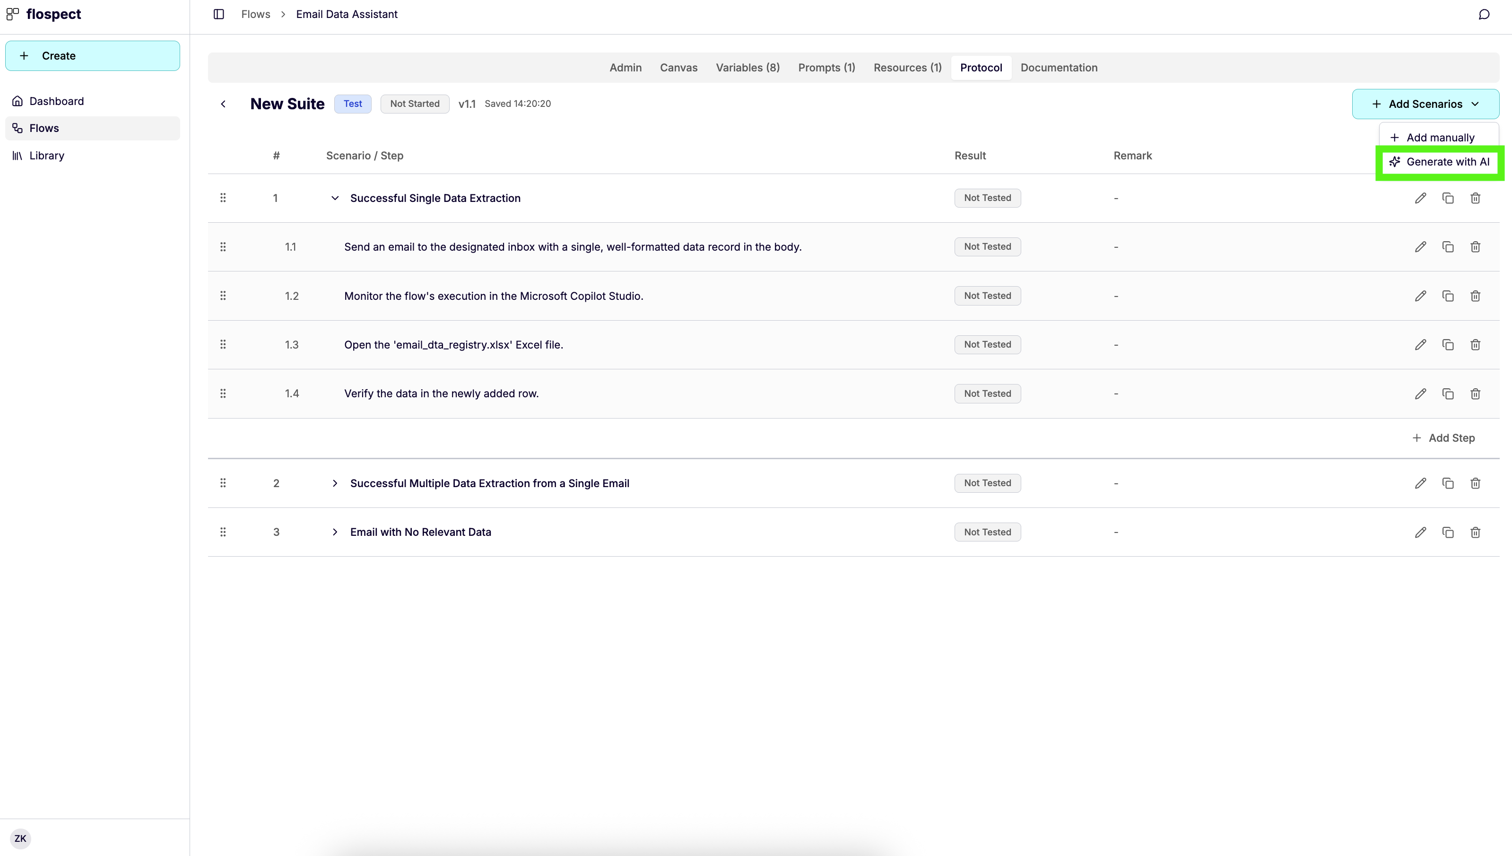Toggle the sidebar panel icon in breadcrumb bar

(x=218, y=14)
